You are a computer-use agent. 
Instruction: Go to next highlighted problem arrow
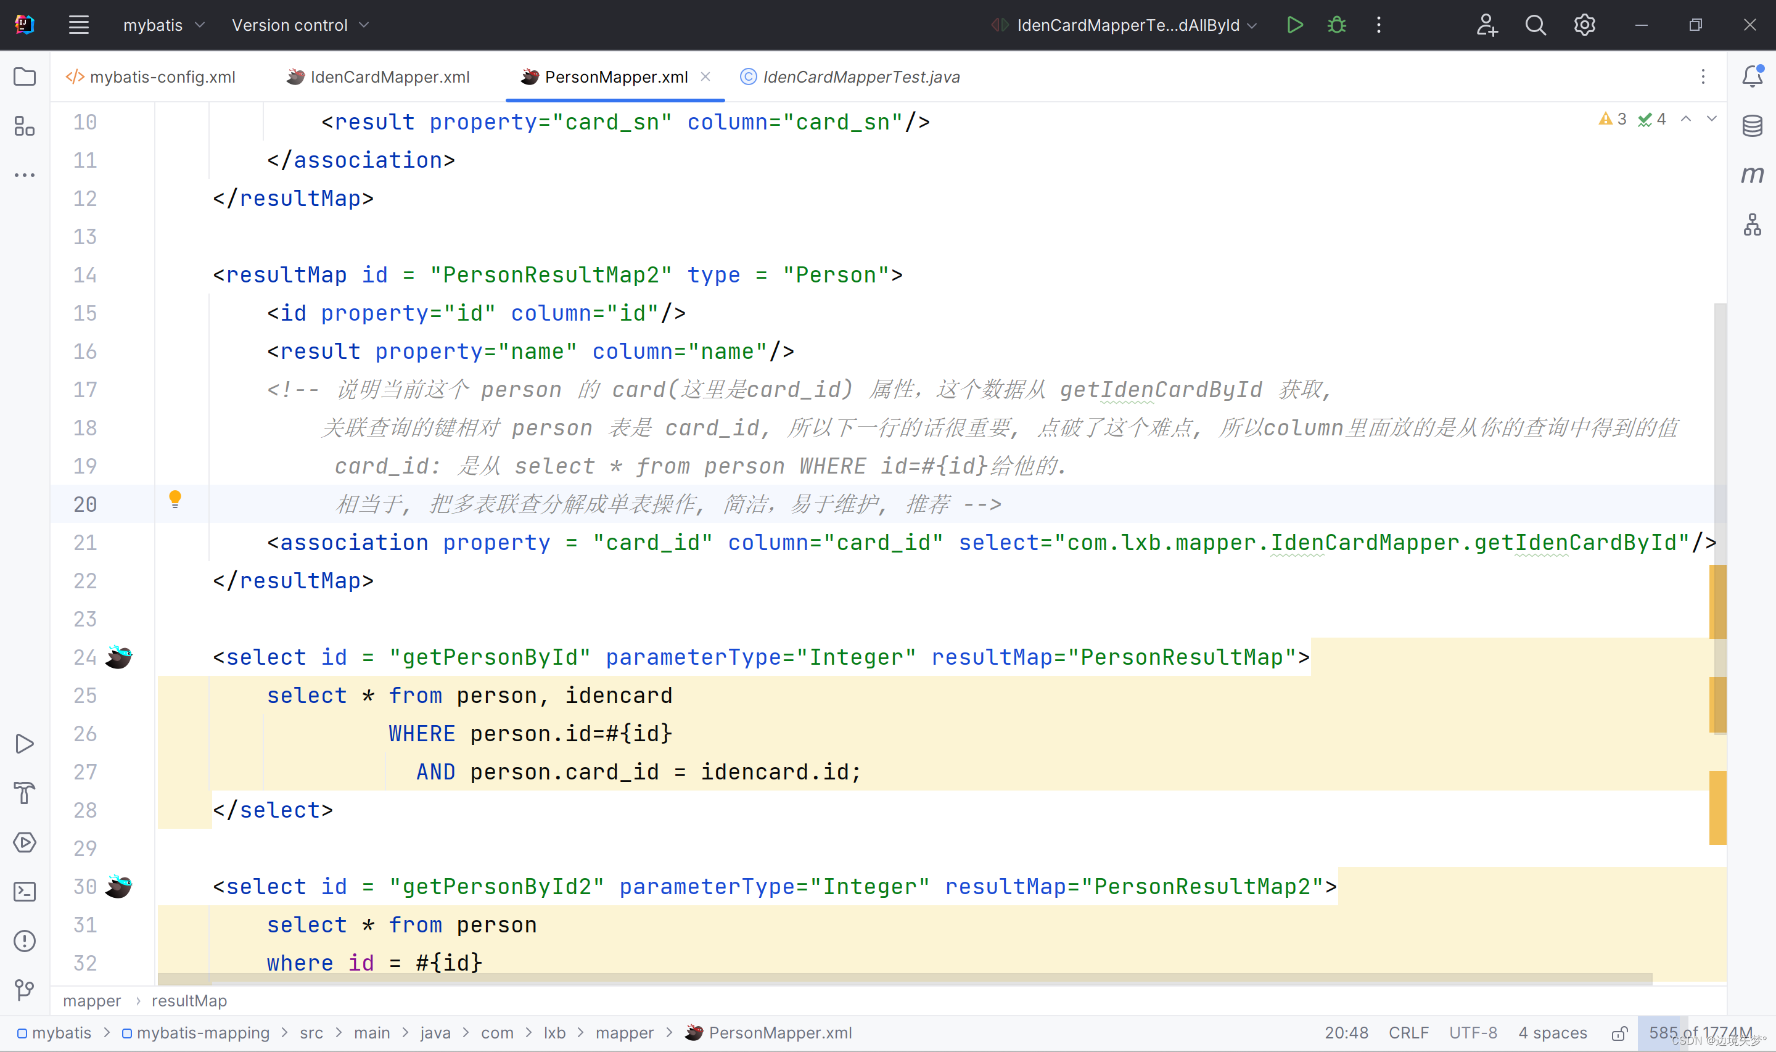point(1711,119)
